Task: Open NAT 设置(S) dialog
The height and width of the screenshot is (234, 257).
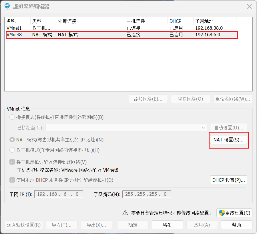Action: (x=228, y=140)
